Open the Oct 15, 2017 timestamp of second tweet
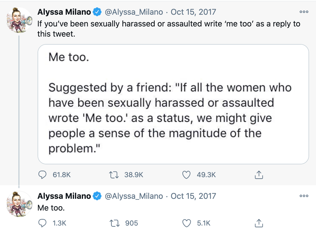Screen dimensions: 316x233 pos(193,196)
